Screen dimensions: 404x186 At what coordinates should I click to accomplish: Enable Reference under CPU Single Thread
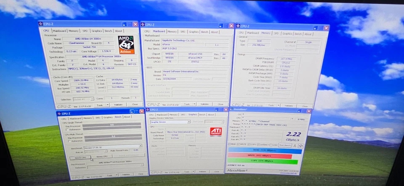[67, 129]
